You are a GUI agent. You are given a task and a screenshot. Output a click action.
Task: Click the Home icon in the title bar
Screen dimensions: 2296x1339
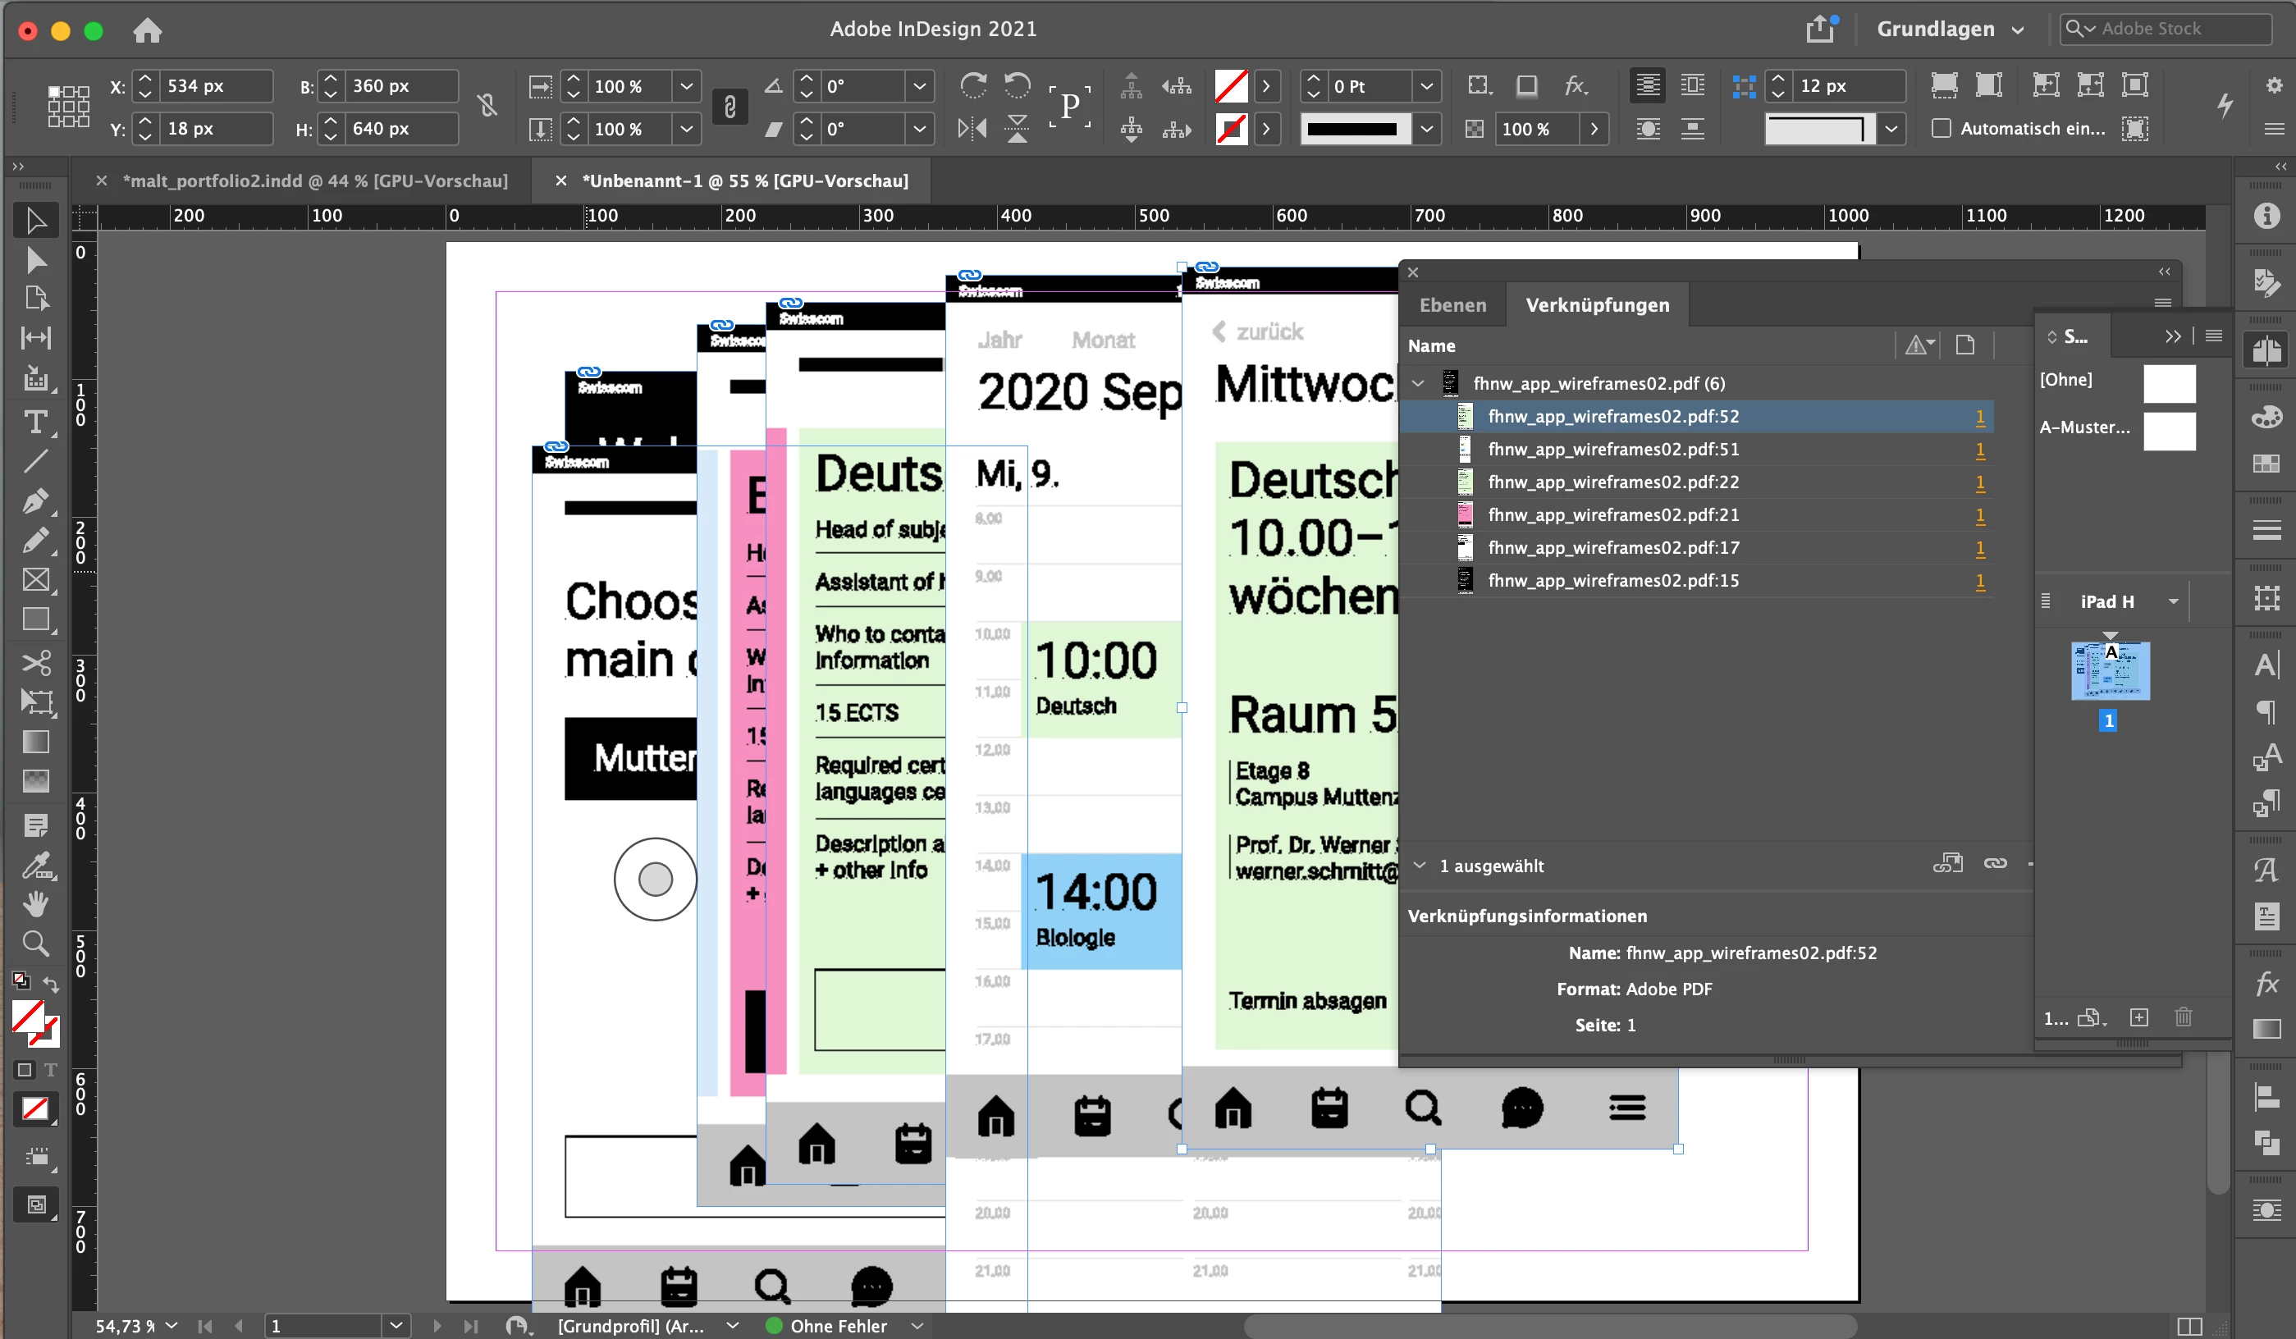(147, 30)
